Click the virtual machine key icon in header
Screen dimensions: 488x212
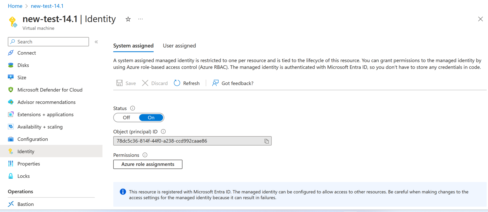click(13, 22)
